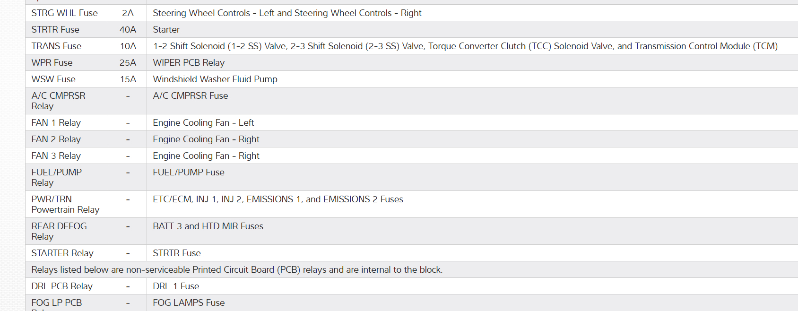Screen dimensions: 798x311
Task: Select the REAR DEFOG Relay cell
Action: (59, 231)
